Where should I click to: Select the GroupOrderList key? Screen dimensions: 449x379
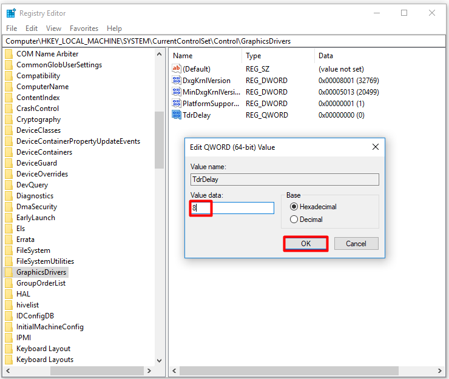point(41,283)
